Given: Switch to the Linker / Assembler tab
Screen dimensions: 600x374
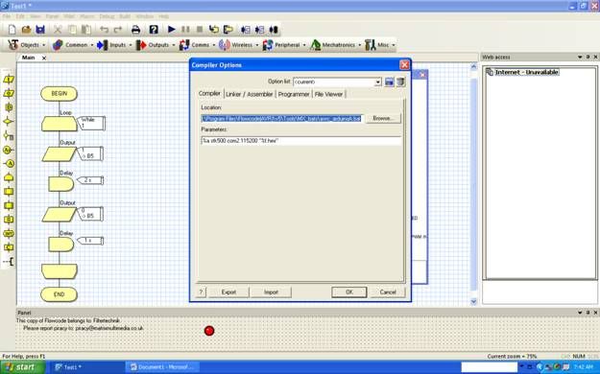Looking at the screenshot, I should [x=249, y=94].
